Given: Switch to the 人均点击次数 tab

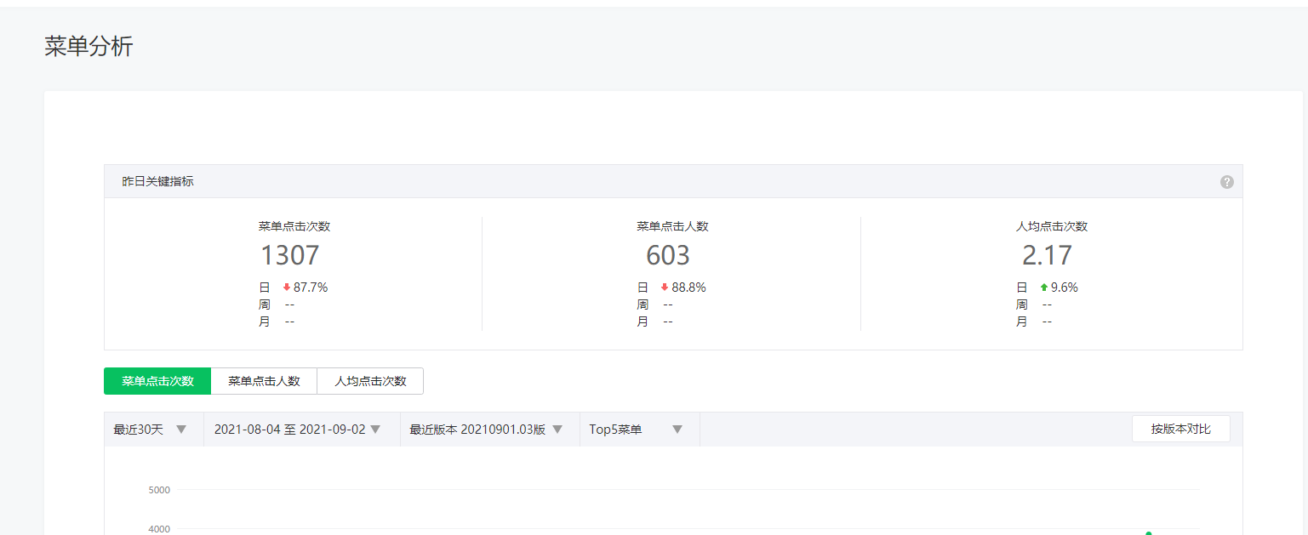Looking at the screenshot, I should tap(370, 381).
